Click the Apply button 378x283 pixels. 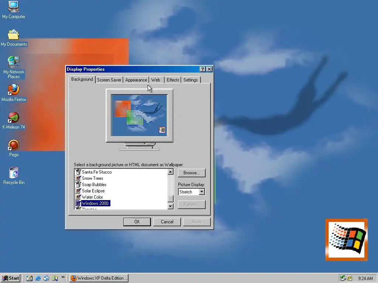197,222
